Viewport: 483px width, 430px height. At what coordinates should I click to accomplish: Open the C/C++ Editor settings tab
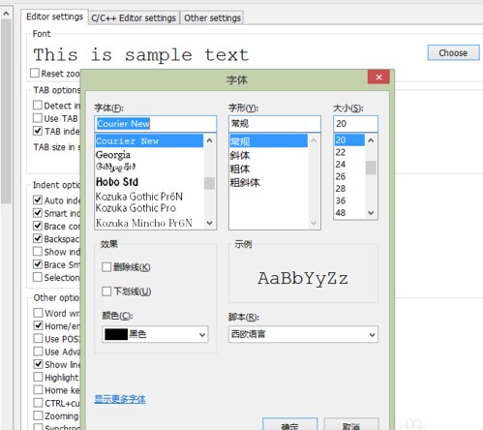[134, 18]
